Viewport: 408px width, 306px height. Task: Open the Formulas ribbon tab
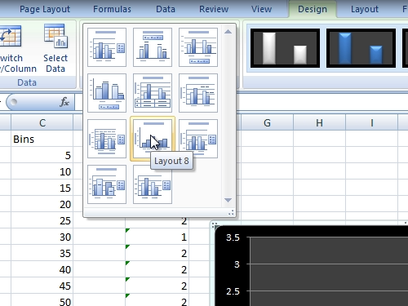pos(112,9)
